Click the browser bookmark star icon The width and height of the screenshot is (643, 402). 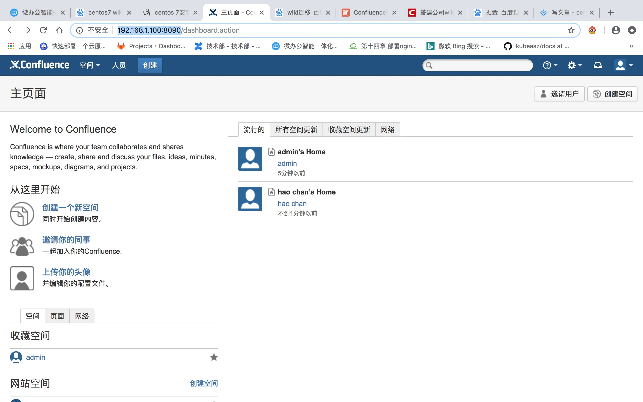tap(571, 30)
